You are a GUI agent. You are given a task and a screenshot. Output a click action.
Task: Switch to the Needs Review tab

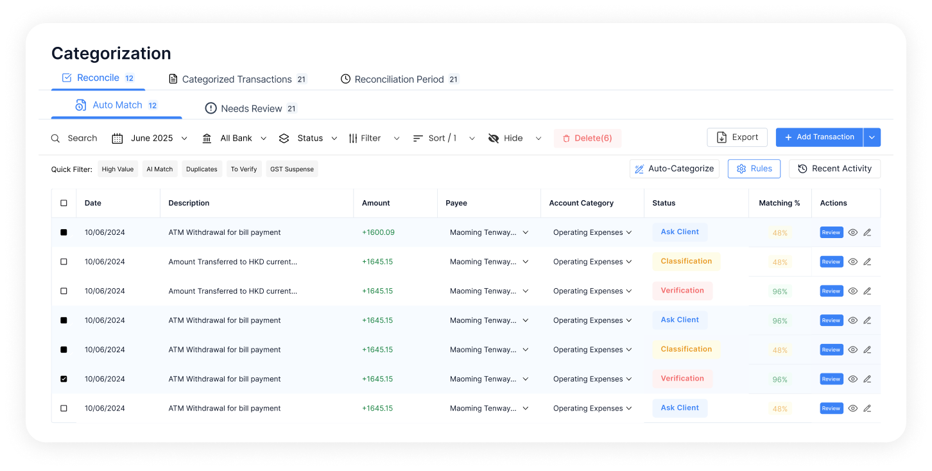tap(250, 108)
